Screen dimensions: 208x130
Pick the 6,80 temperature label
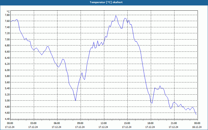tap(7, 45)
